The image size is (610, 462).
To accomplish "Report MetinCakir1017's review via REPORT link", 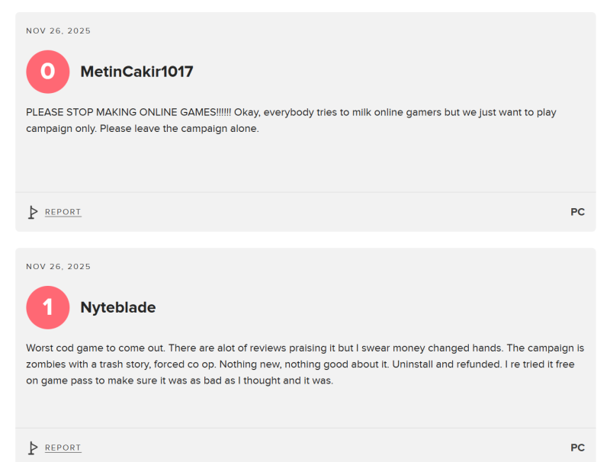I will [63, 212].
